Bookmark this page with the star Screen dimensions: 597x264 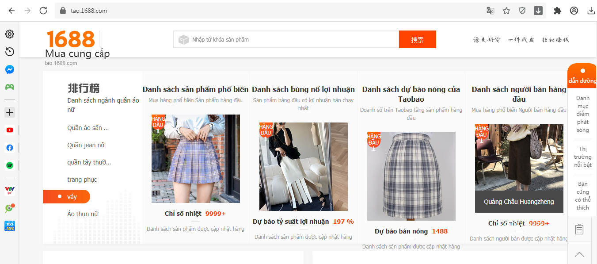click(506, 11)
